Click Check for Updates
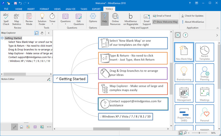This screenshot has height=136, width=221. 192,16
